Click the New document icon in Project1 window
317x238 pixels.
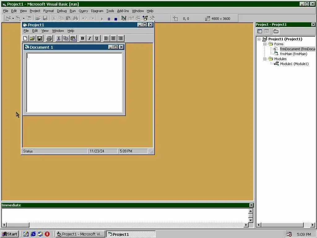25,38
